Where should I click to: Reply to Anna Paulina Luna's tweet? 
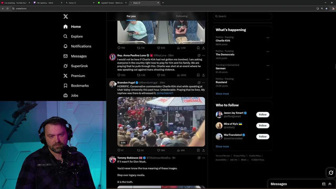(x=121, y=75)
